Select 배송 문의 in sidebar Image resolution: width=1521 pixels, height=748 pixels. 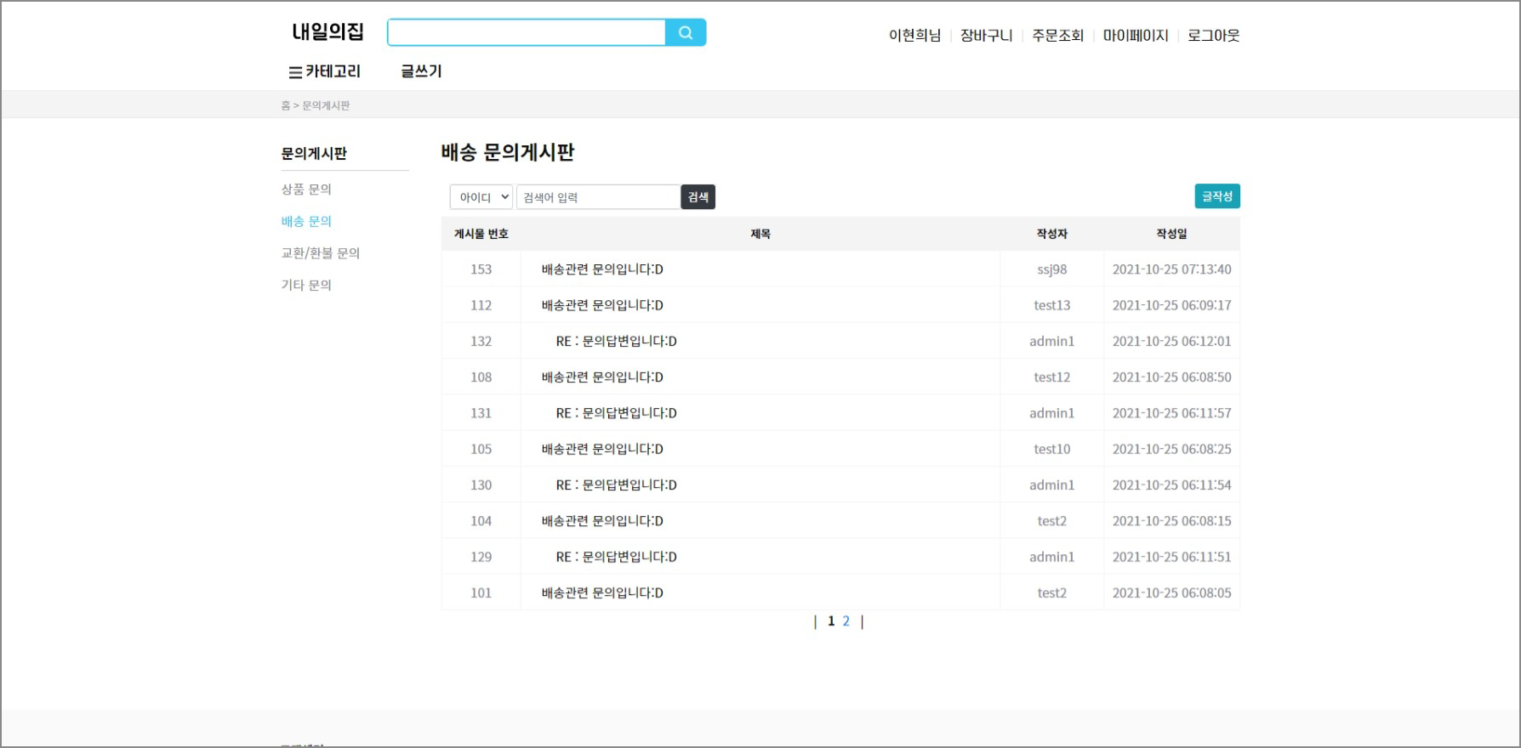pyautogui.click(x=306, y=221)
